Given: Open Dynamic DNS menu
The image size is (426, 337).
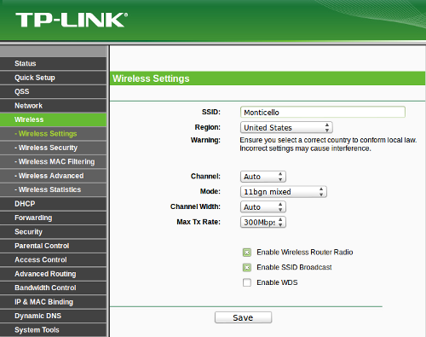Looking at the screenshot, I should [54, 316].
